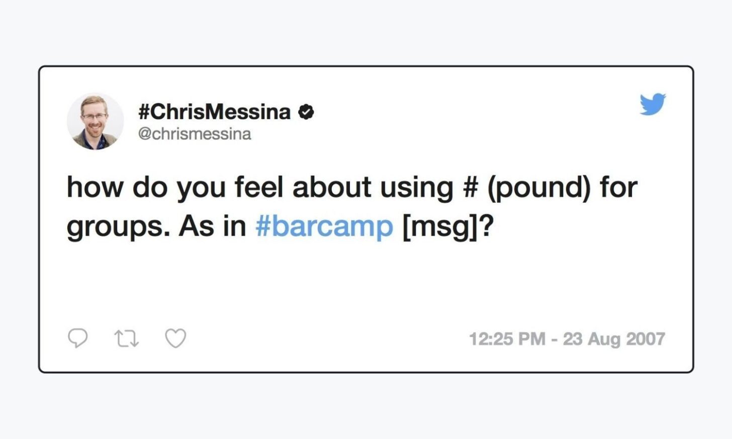This screenshot has height=439, width=732.
Task: Click the word "feel" in the tweet
Action: click(x=258, y=187)
